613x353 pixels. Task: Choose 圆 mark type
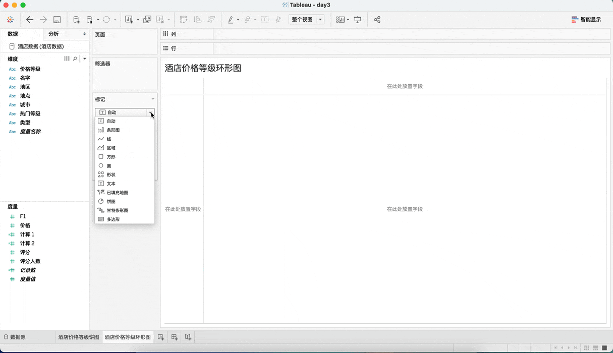coord(125,166)
